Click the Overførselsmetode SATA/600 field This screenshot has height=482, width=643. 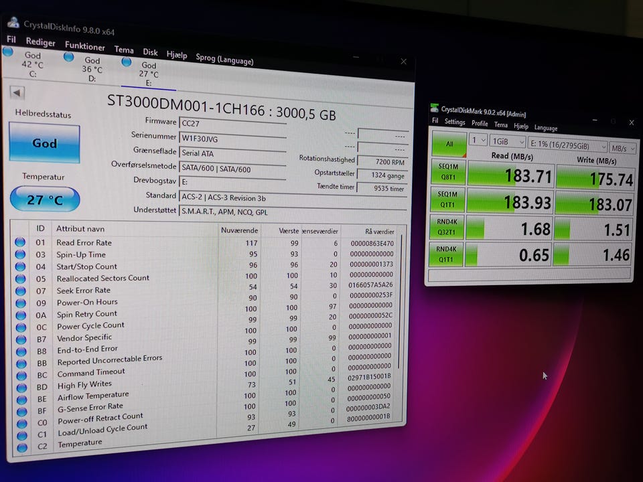tap(232, 169)
